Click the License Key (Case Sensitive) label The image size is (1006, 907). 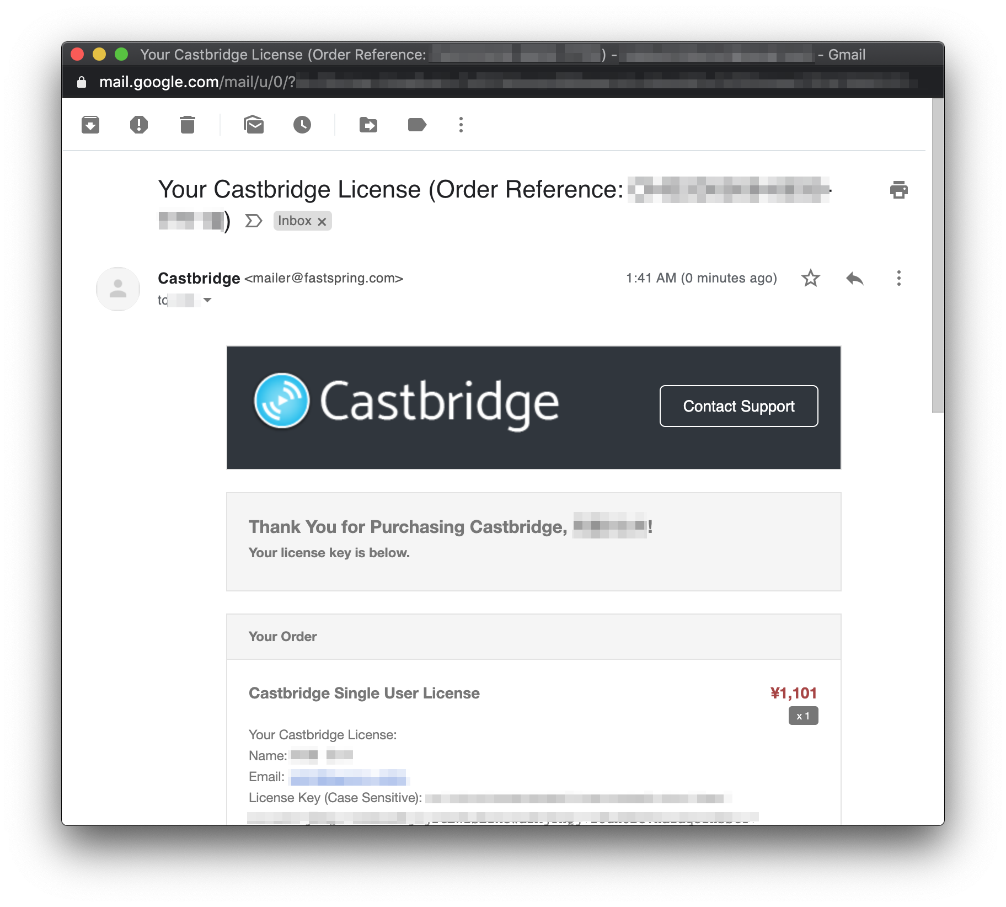pos(335,798)
